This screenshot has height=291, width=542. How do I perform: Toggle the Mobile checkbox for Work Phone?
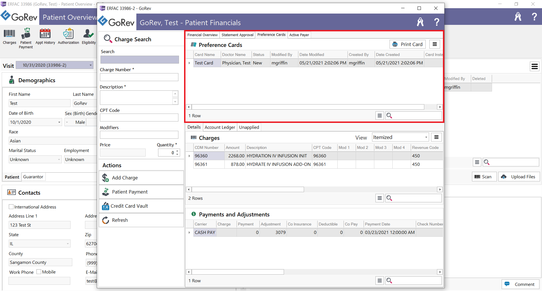[x=39, y=272]
